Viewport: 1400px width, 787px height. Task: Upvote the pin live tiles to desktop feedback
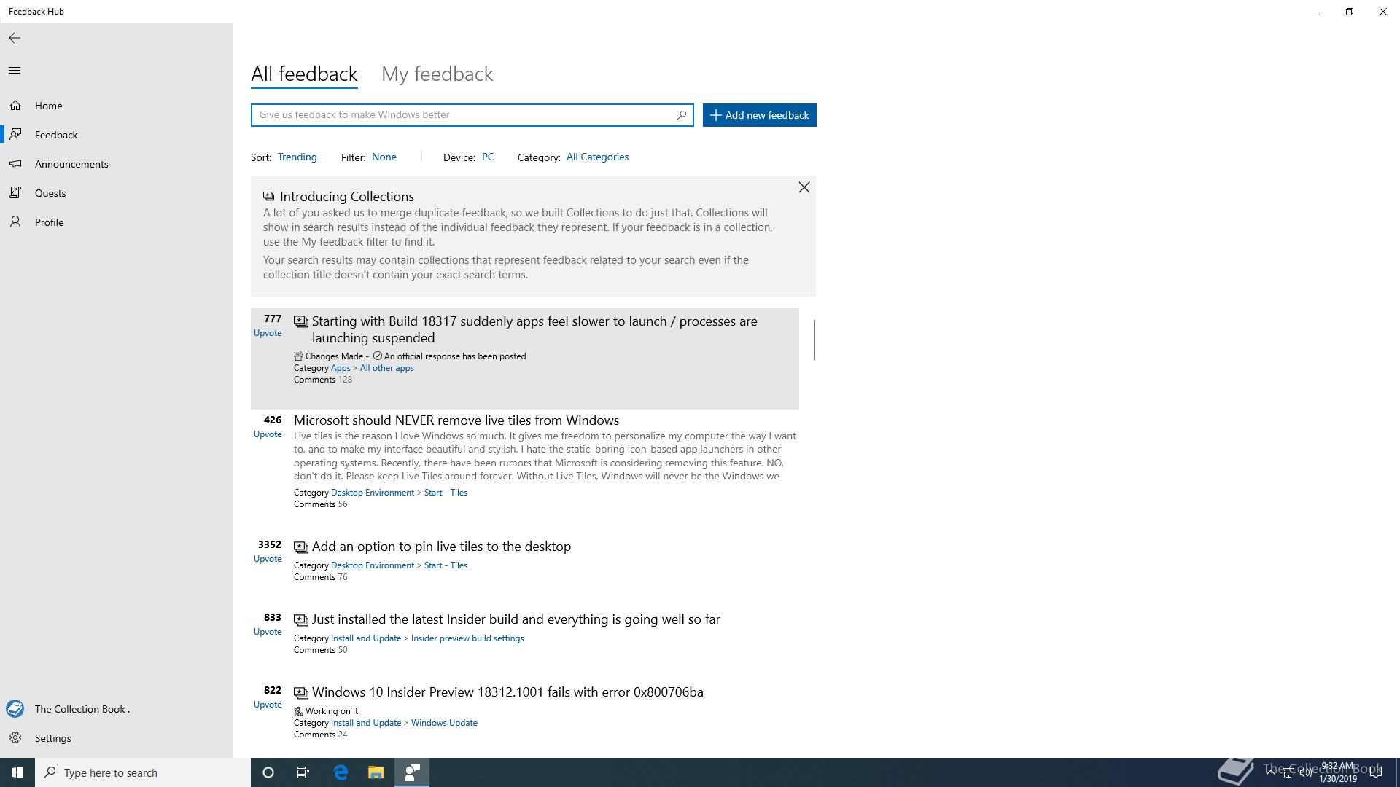point(268,559)
